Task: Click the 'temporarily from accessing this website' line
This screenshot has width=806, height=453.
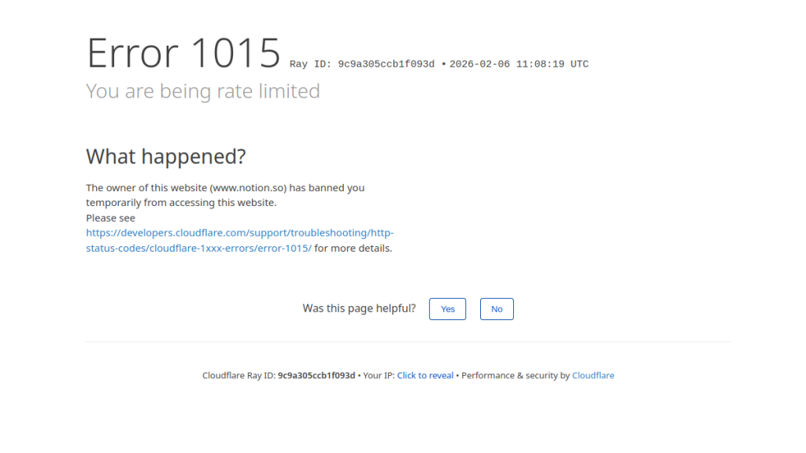Action: point(181,203)
